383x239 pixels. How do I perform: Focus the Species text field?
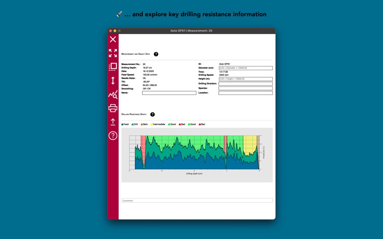click(x=246, y=88)
